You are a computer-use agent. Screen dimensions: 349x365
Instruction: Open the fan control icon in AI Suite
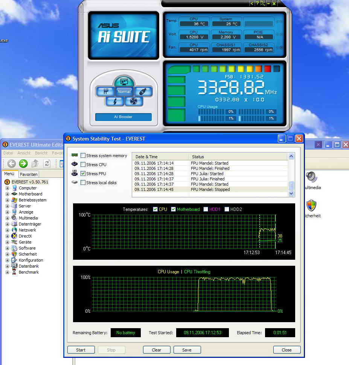pos(134,101)
